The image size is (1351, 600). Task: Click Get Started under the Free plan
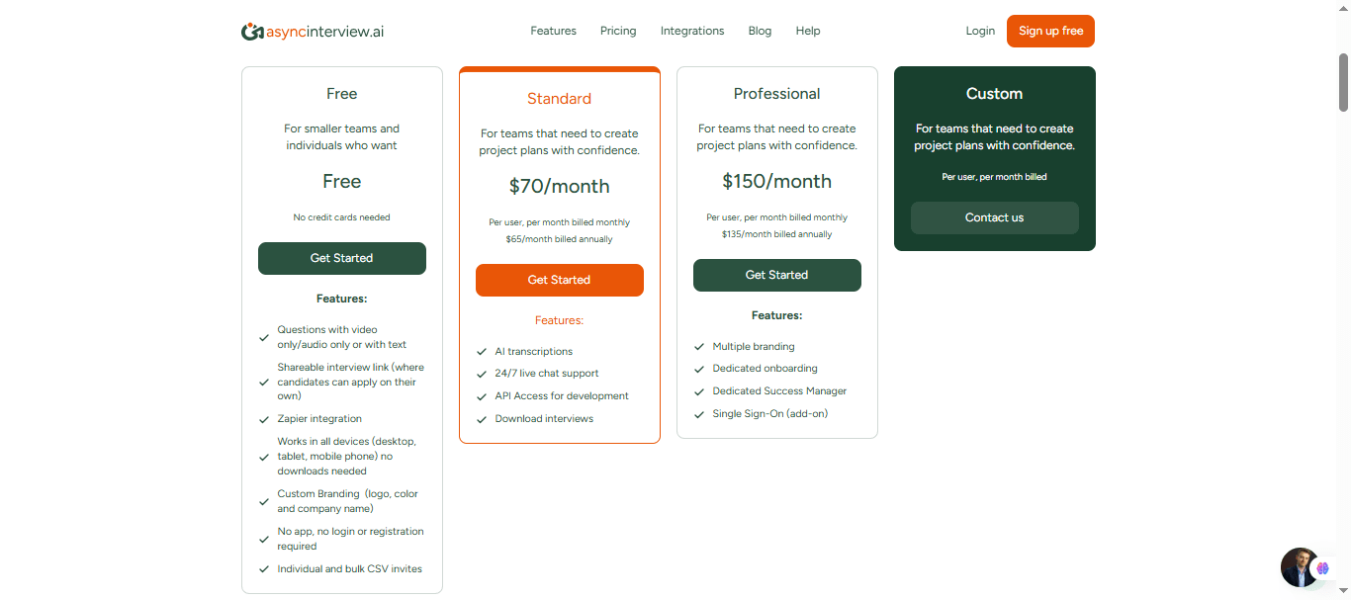click(342, 258)
